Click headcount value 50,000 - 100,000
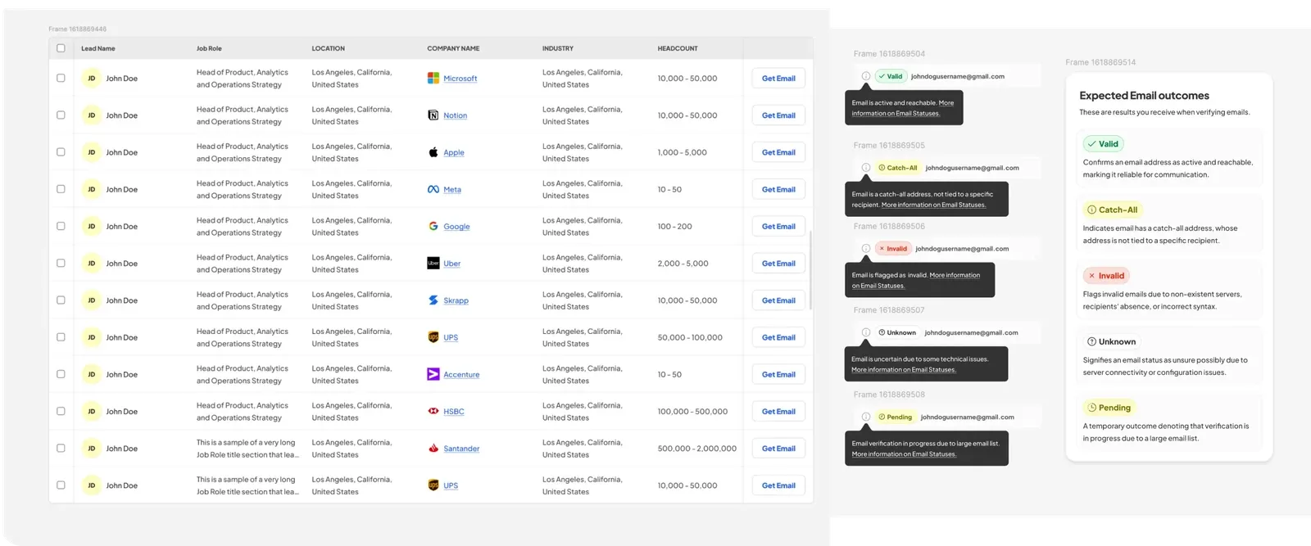This screenshot has width=1311, height=546. [690, 337]
